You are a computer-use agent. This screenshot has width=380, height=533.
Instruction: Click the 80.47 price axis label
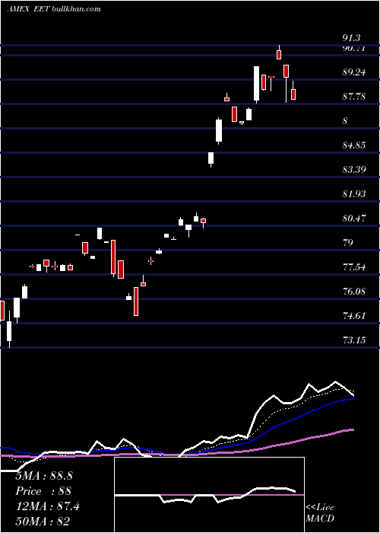pyautogui.click(x=354, y=218)
